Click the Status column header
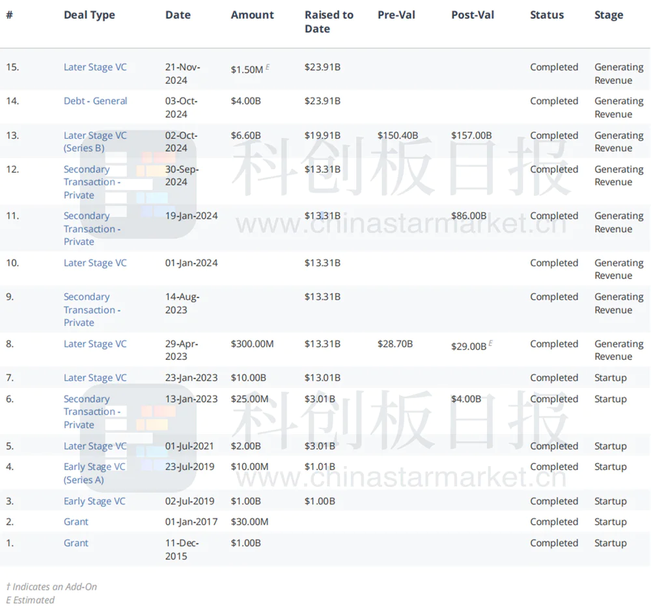The image size is (651, 608). tap(547, 15)
